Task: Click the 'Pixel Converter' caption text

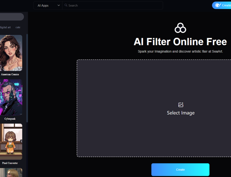Action: [10, 163]
